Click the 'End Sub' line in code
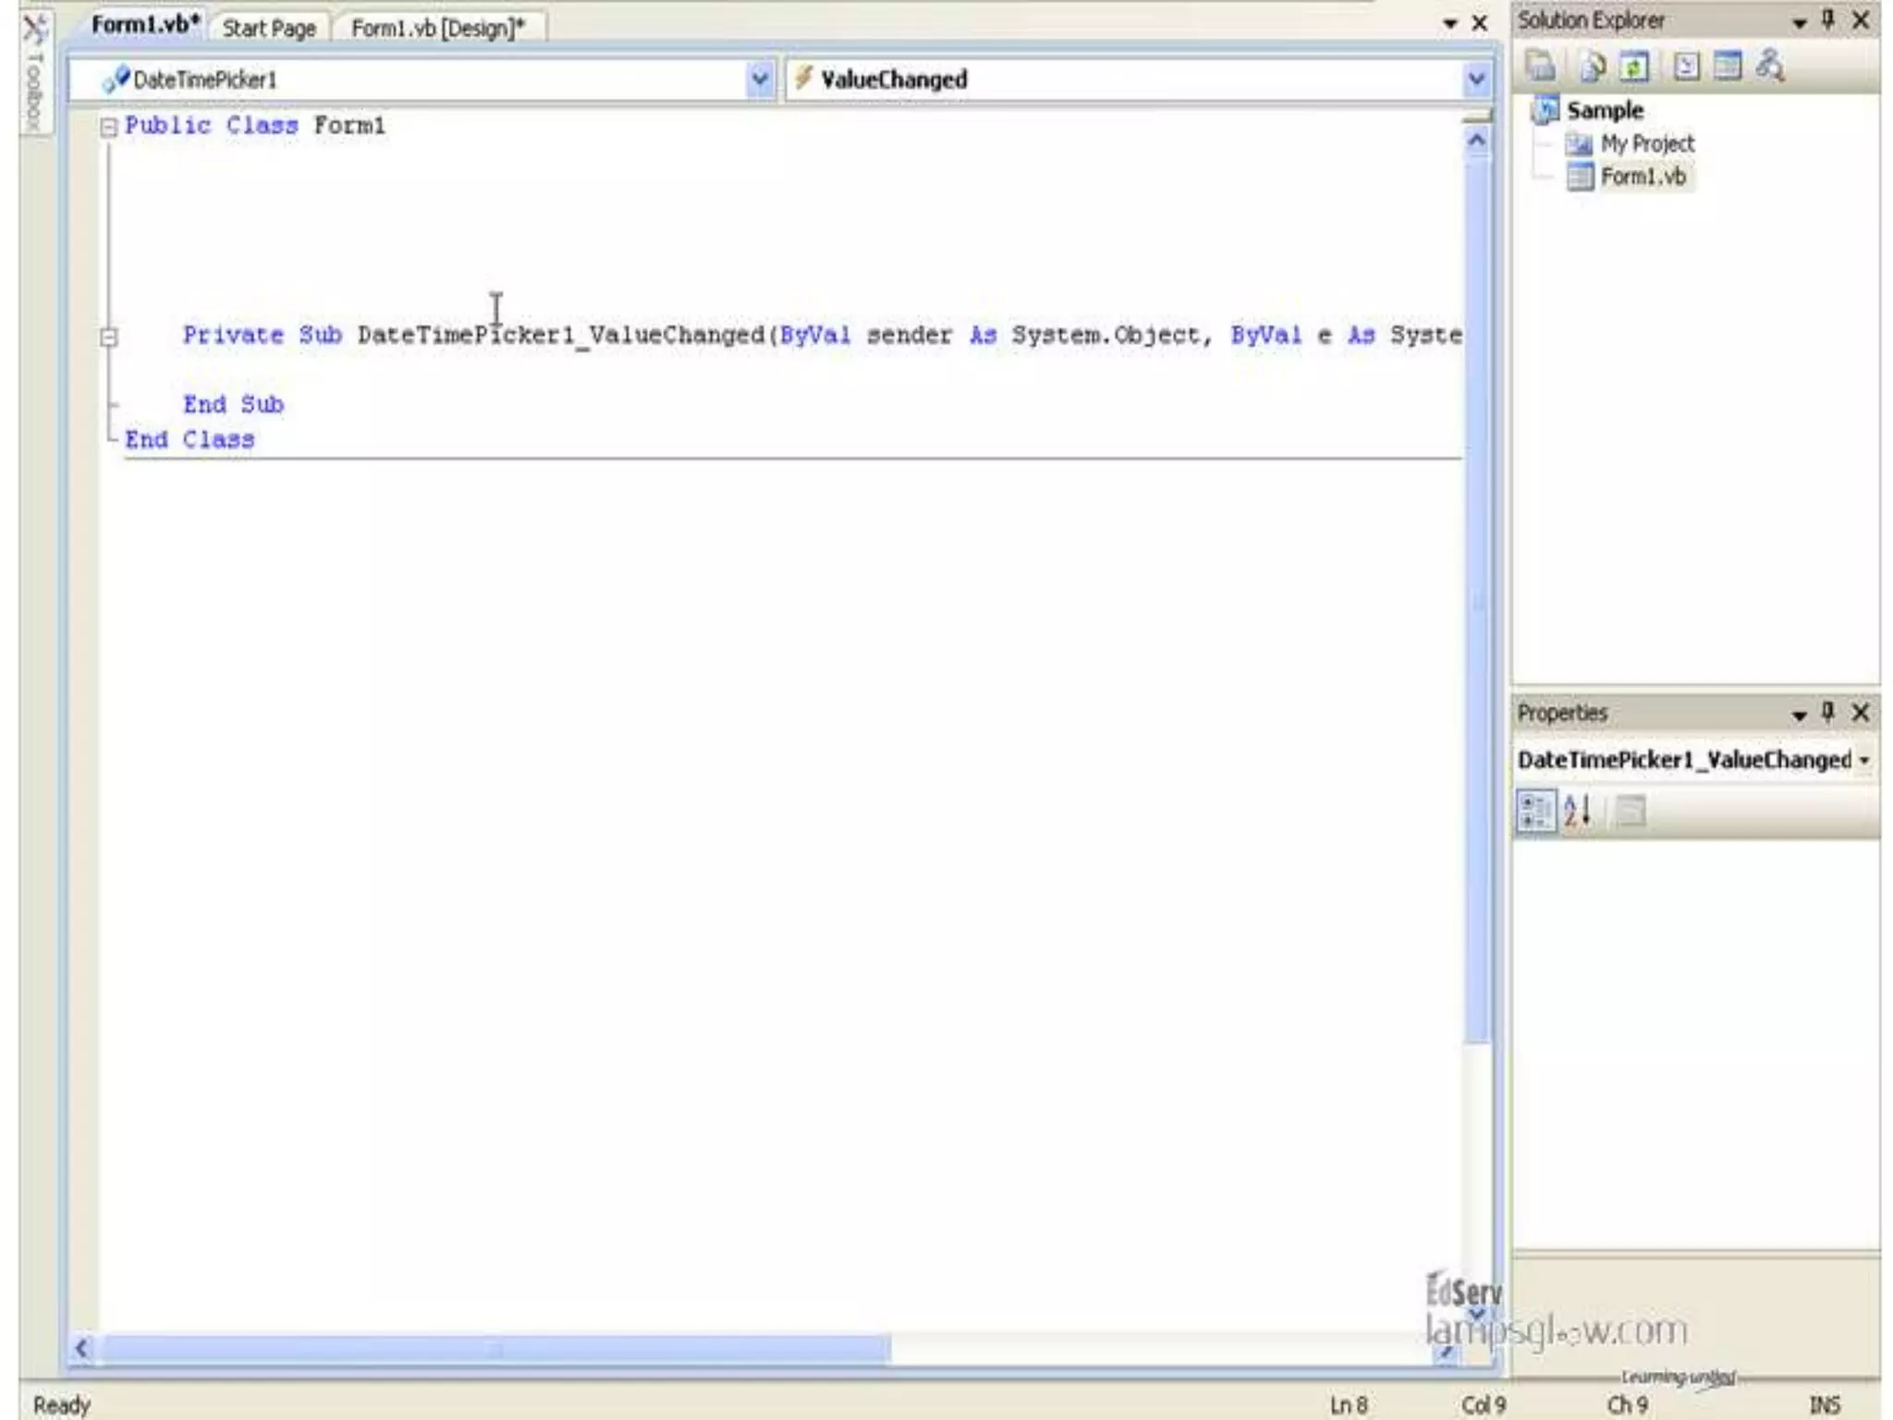 pos(233,405)
